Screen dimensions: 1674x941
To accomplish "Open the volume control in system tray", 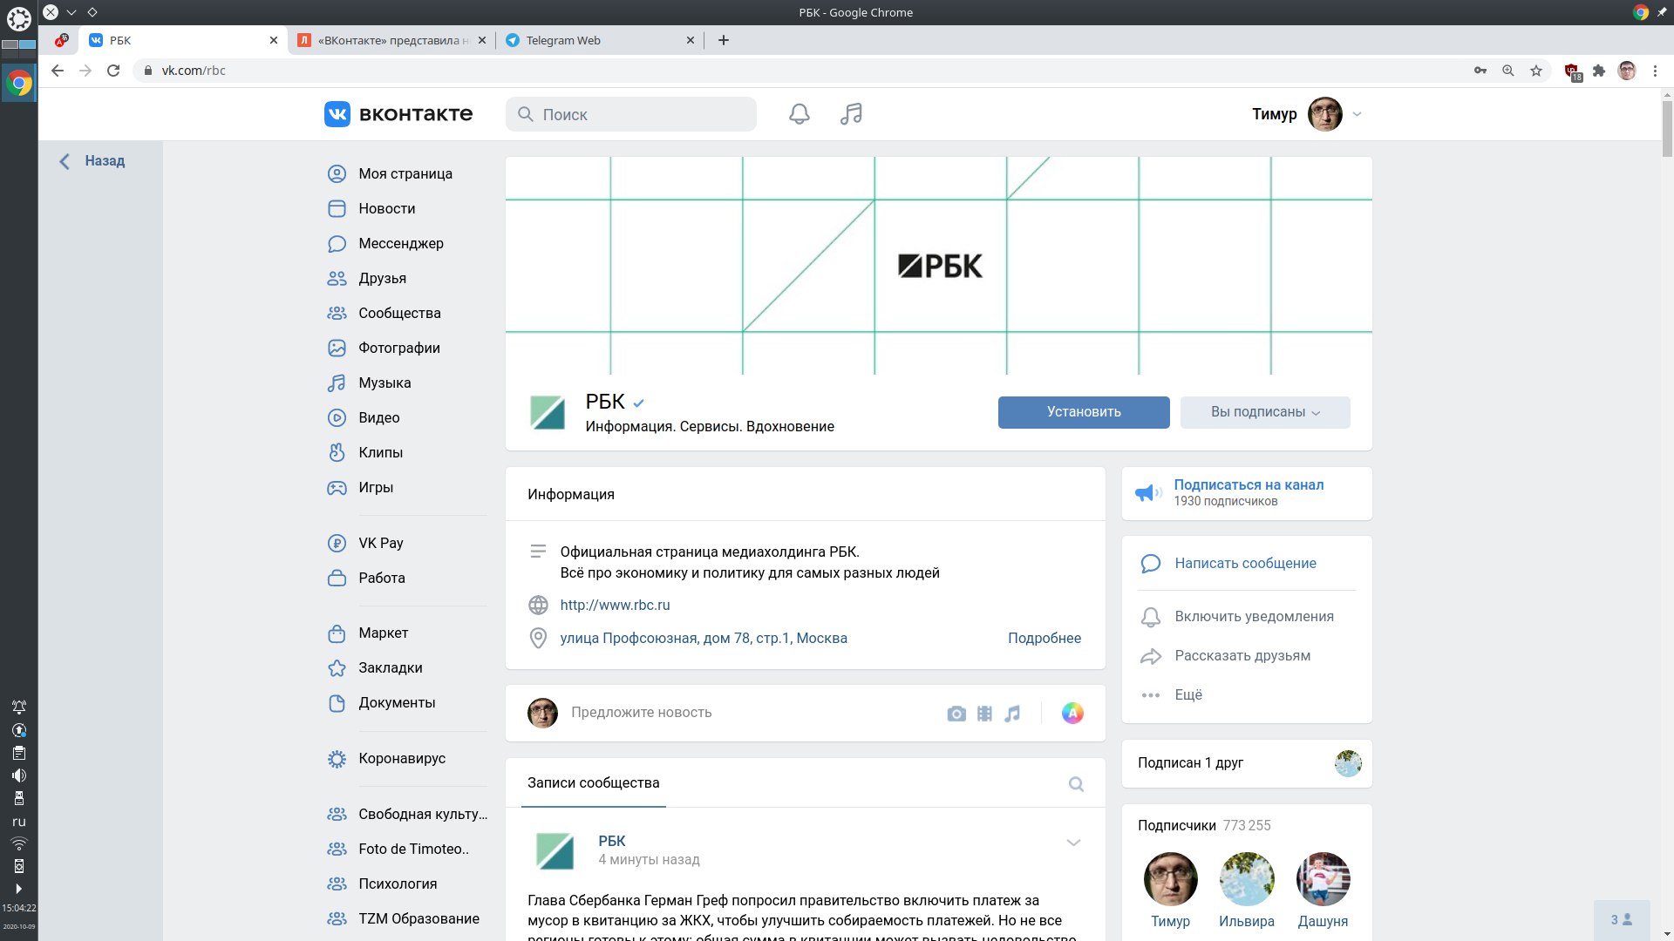I will coord(18,775).
